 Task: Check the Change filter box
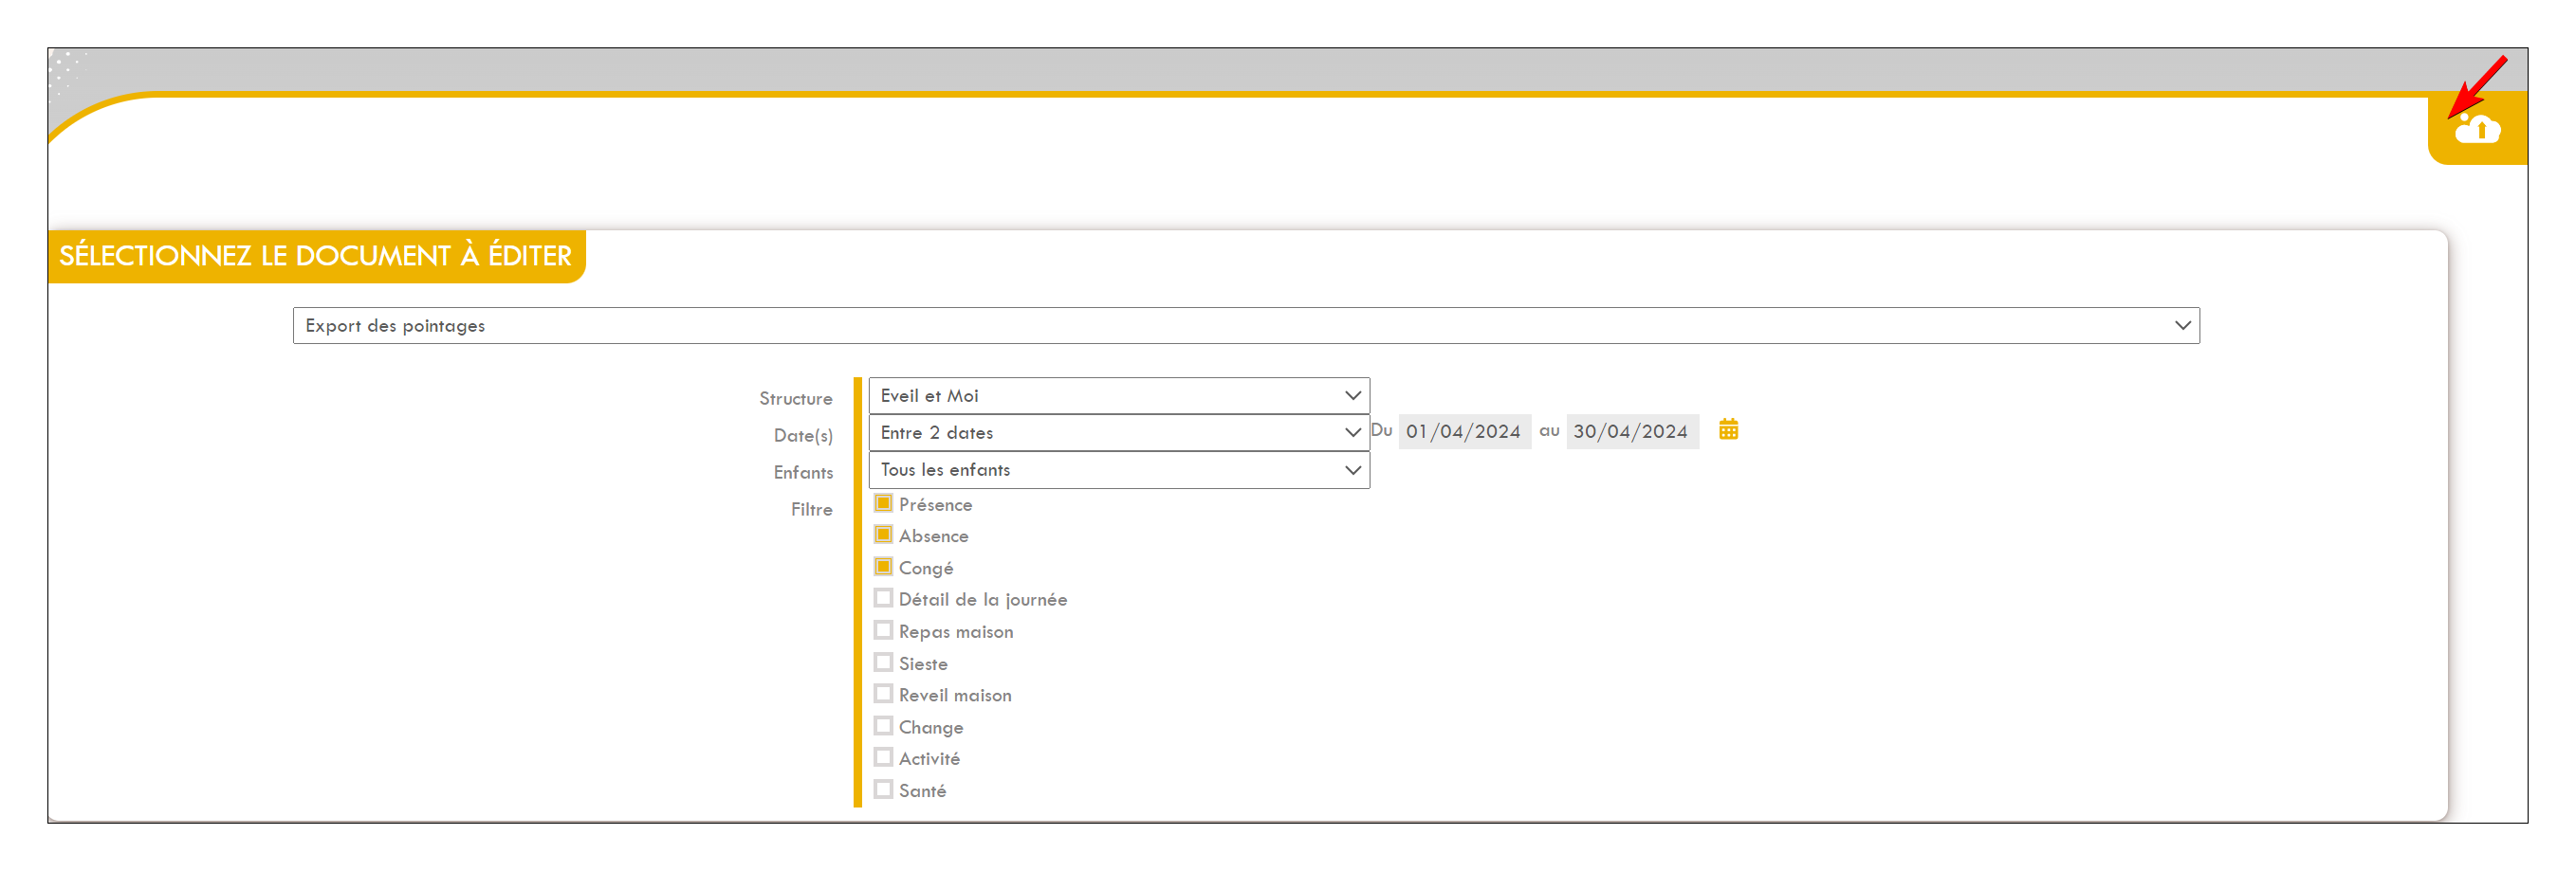coord(883,725)
